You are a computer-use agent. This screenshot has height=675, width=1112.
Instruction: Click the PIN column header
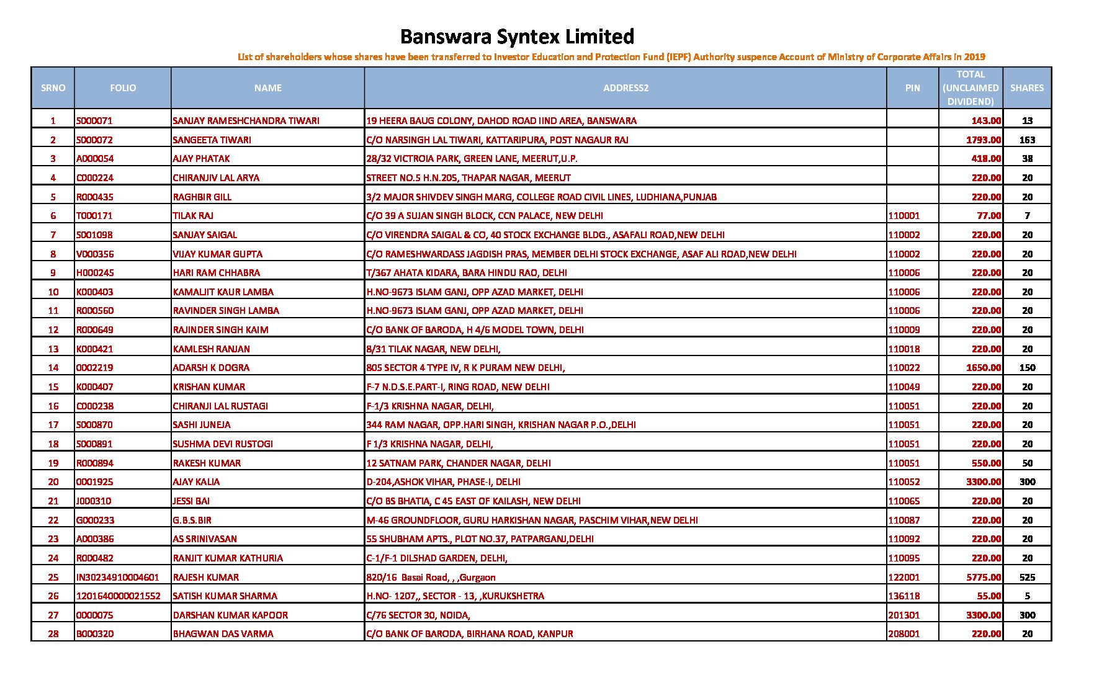[912, 88]
